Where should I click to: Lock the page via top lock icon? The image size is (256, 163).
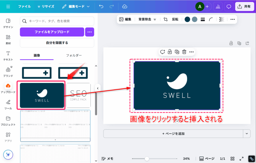click(x=231, y=43)
